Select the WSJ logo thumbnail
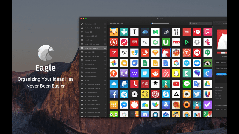The width and height of the screenshot is (239, 134). 145,42
